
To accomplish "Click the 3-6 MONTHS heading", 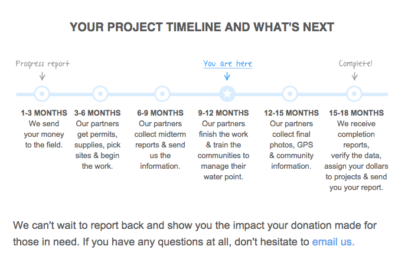I will 97,113.
